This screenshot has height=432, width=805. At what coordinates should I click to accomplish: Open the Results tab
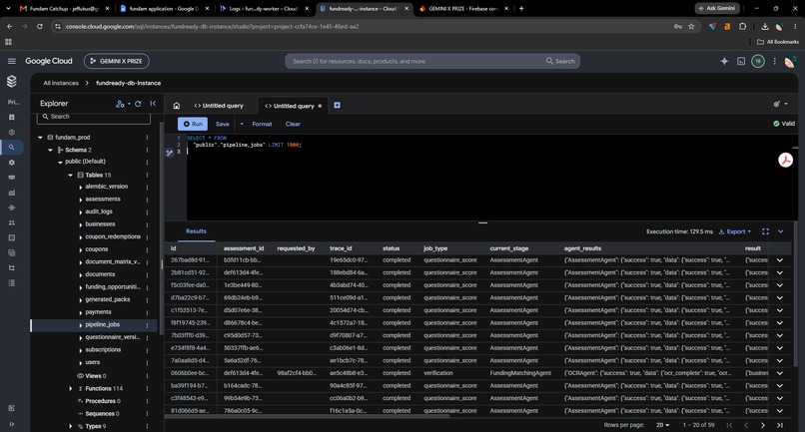[196, 231]
